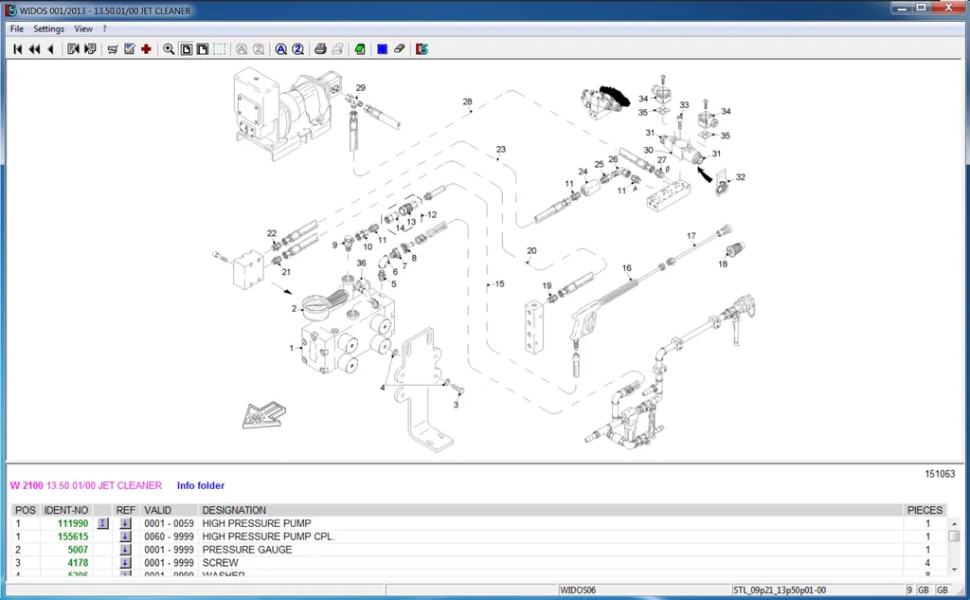Click callout number 3 near the screw
Image resolution: width=970 pixels, height=600 pixels.
click(x=456, y=405)
